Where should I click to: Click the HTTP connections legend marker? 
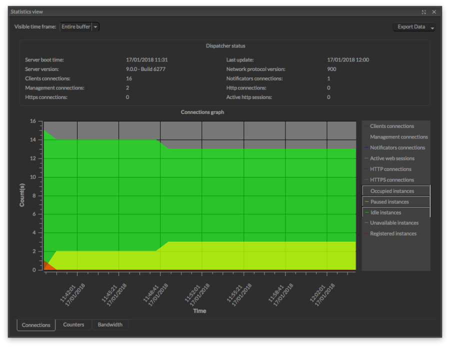click(366, 169)
